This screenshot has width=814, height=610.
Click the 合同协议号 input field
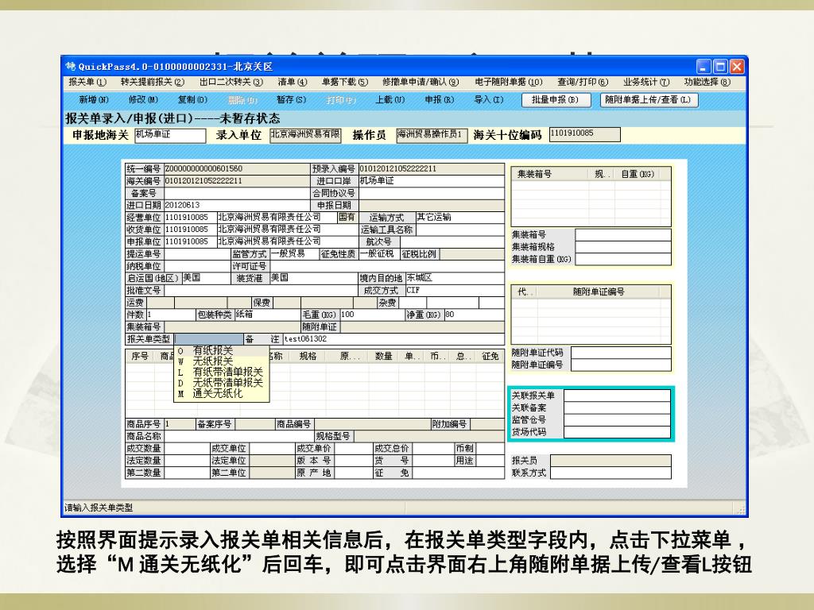431,194
